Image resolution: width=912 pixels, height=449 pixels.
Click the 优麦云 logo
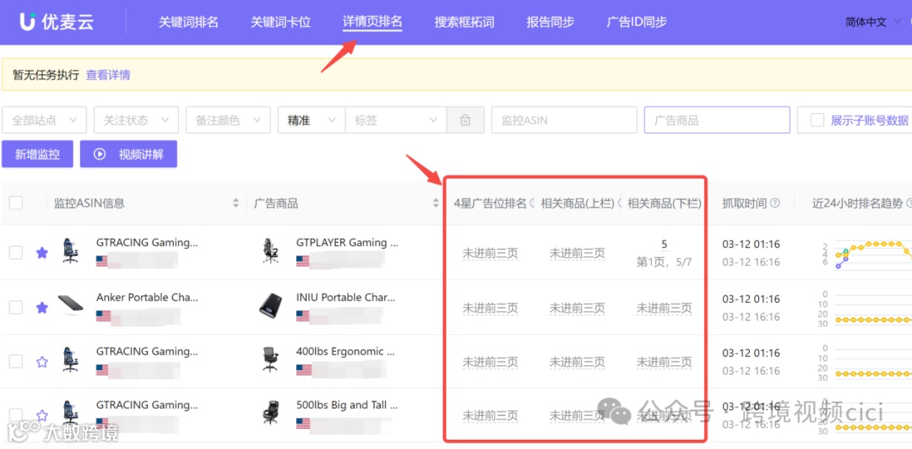pos(56,22)
